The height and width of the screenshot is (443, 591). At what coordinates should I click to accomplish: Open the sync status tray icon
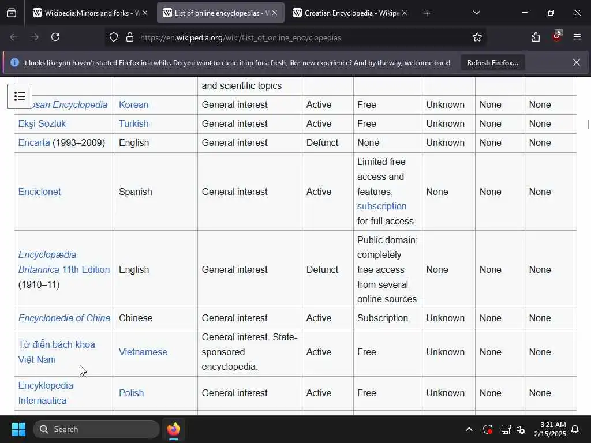(487, 429)
